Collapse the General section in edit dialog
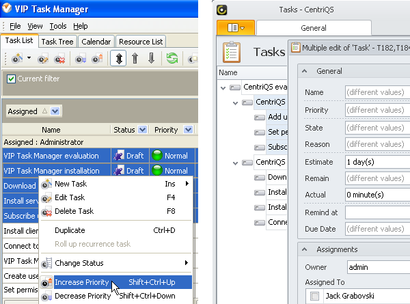The height and width of the screenshot is (304, 410). coord(304,71)
